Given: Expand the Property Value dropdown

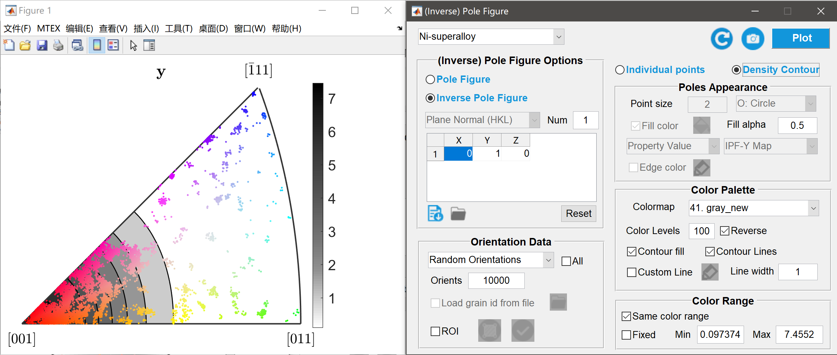Looking at the screenshot, I should [673, 146].
